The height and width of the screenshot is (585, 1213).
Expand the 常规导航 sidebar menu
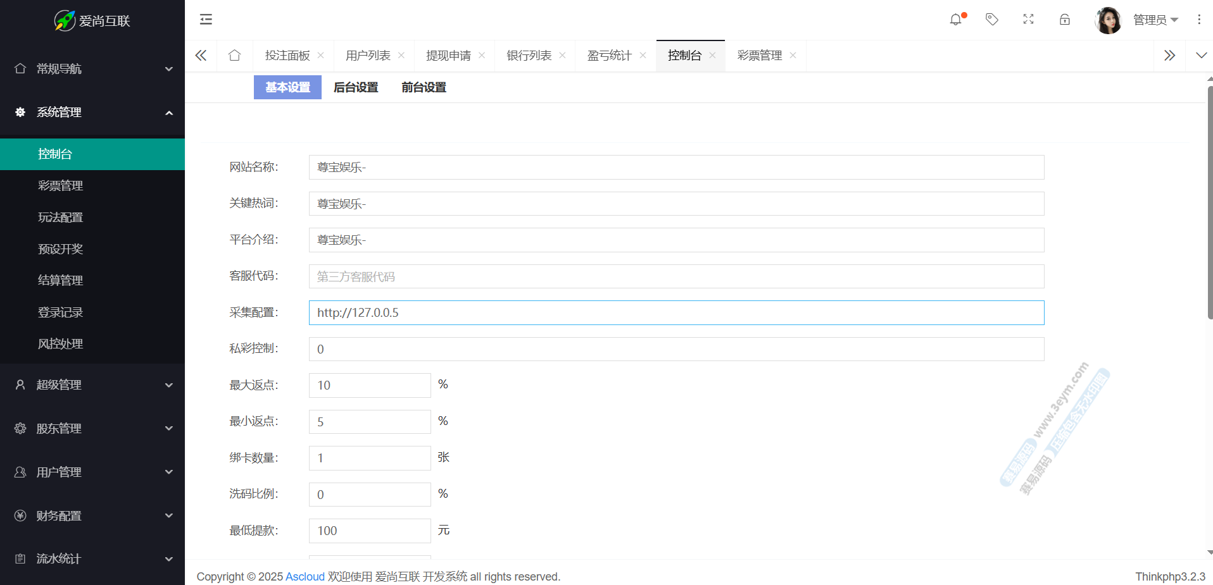[92, 69]
